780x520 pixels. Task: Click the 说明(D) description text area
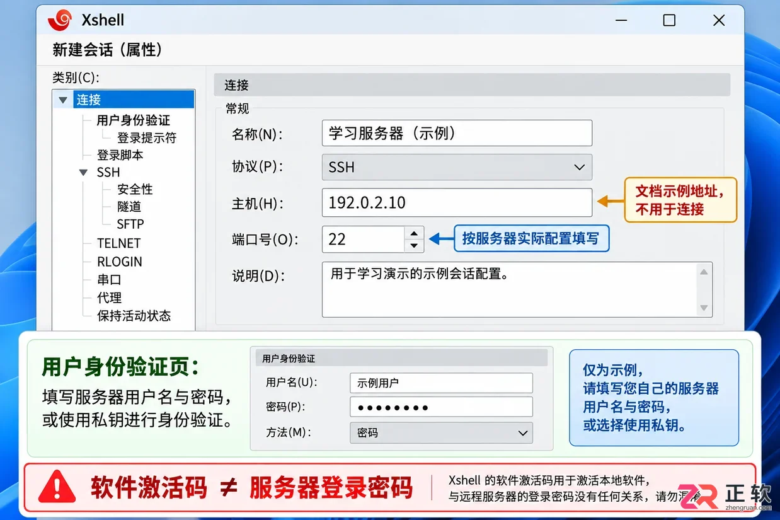509,289
